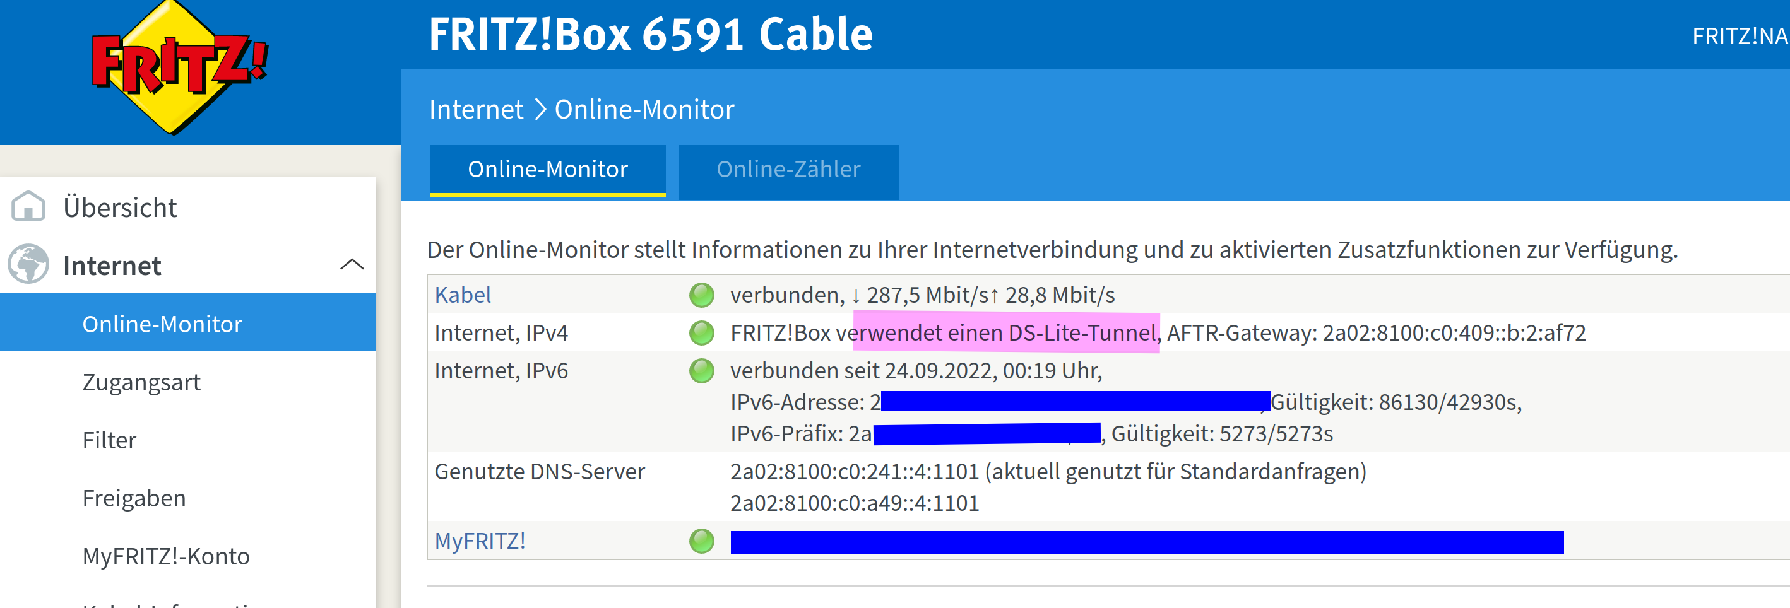Image resolution: width=1790 pixels, height=608 pixels.
Task: Click the green IPv4 status indicator
Action: click(x=701, y=333)
